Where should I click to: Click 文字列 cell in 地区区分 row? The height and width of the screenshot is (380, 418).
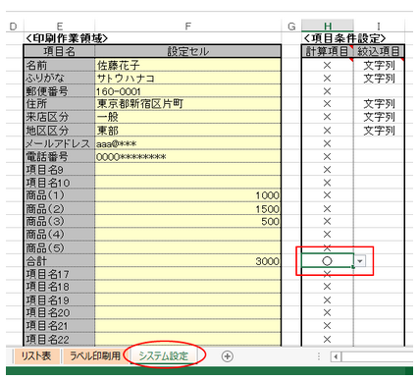click(x=379, y=131)
